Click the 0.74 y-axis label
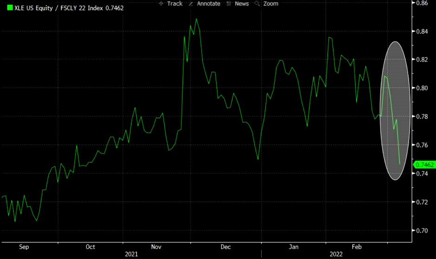The width and height of the screenshot is (436, 259). (x=422, y=174)
